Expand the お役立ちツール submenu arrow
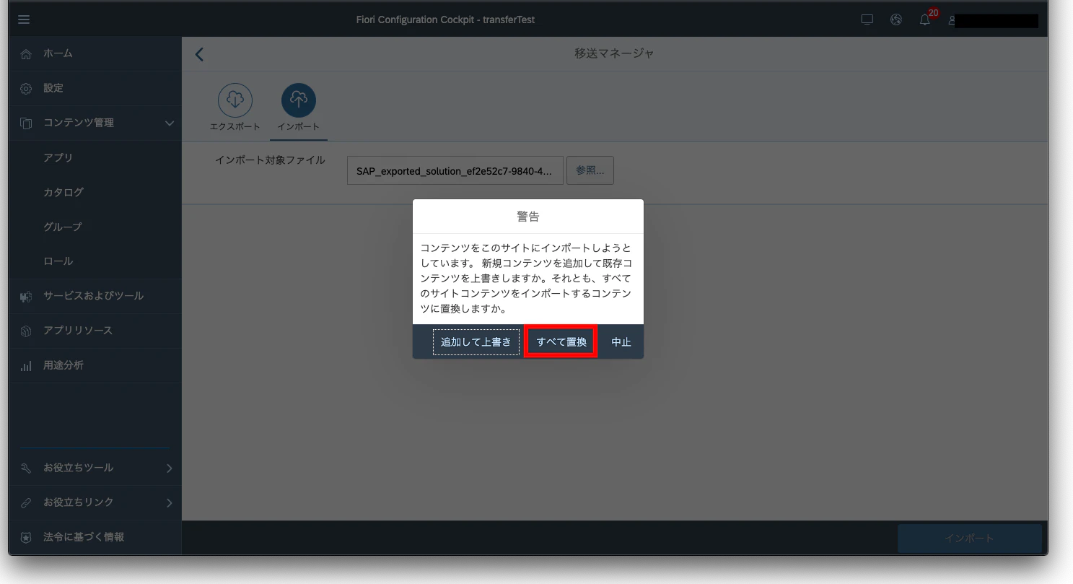 coord(170,468)
